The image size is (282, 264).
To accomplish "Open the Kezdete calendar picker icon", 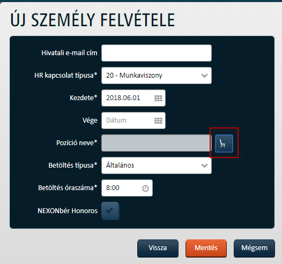I will pos(158,98).
